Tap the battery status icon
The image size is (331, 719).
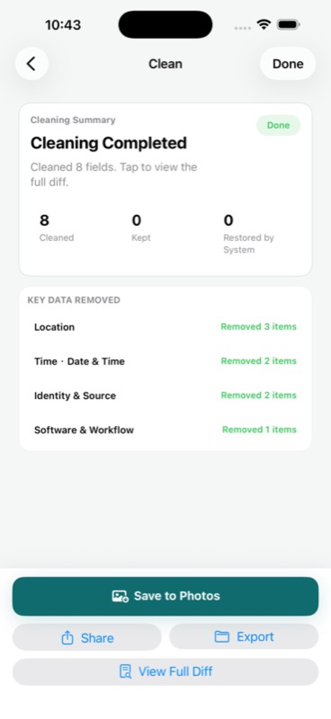[x=288, y=25]
